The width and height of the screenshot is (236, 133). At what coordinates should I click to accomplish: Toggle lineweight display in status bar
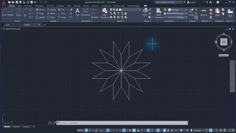(130, 130)
